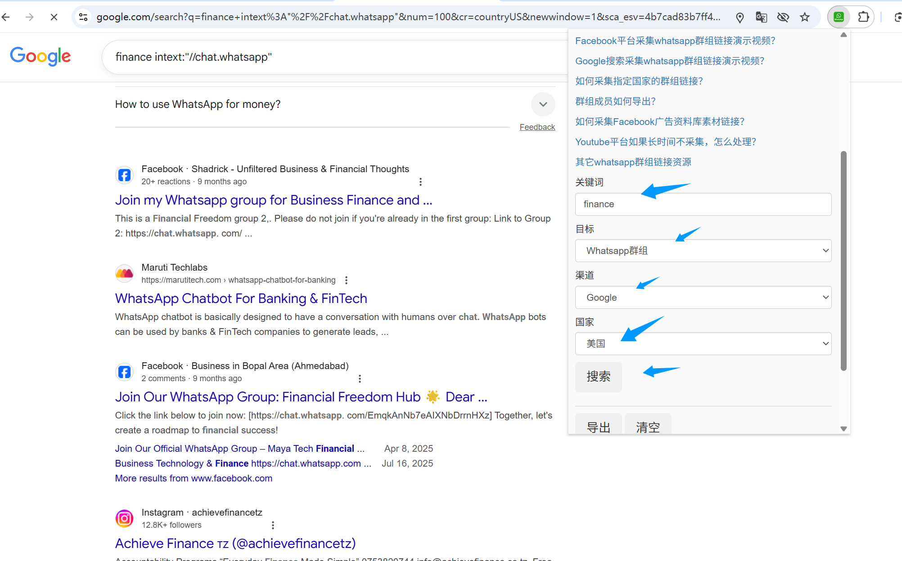Open the Whatsapp群组 target dropdown
Image resolution: width=902 pixels, height=561 pixels.
tap(703, 251)
